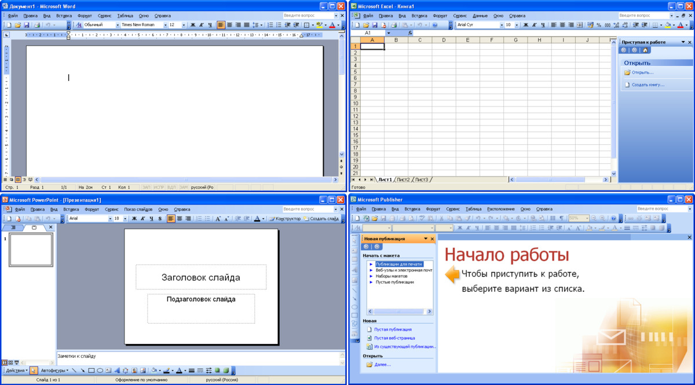Click the Open folder icon in Word toolbar
Screen dimensions: 695x385
(18, 25)
